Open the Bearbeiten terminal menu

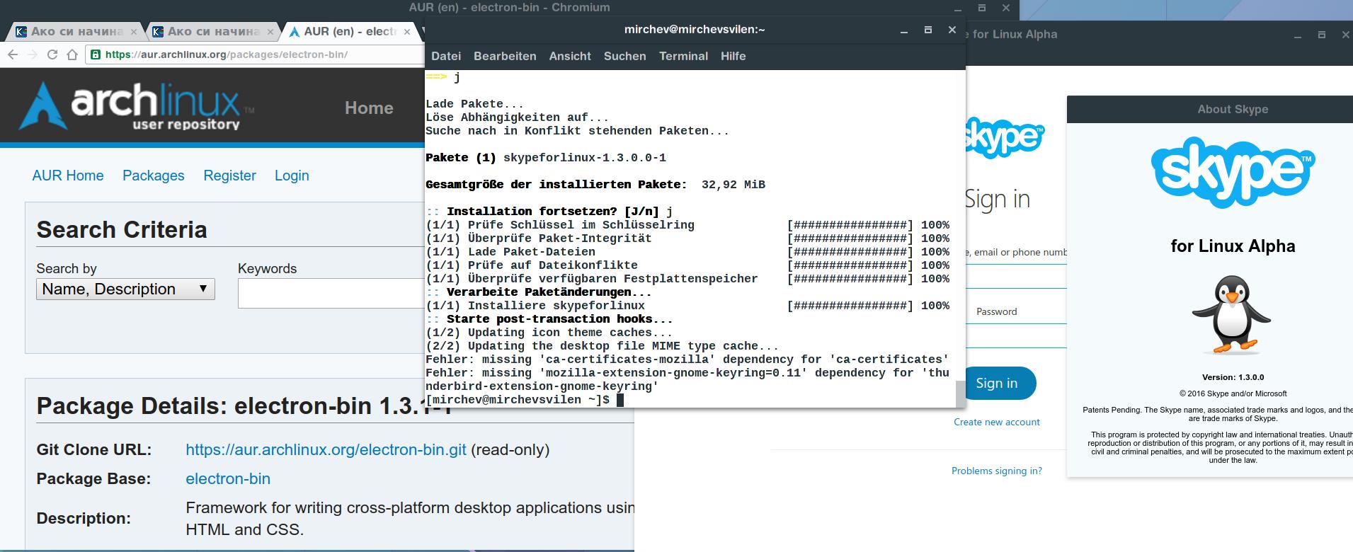click(505, 56)
